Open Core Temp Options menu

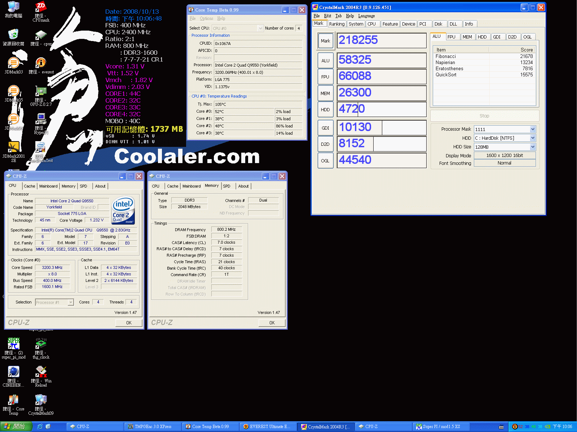pos(206,18)
